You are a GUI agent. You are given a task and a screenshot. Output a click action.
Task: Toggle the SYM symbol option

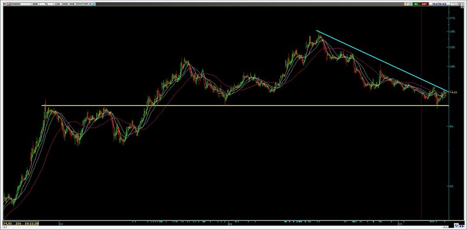tap(78, 4)
